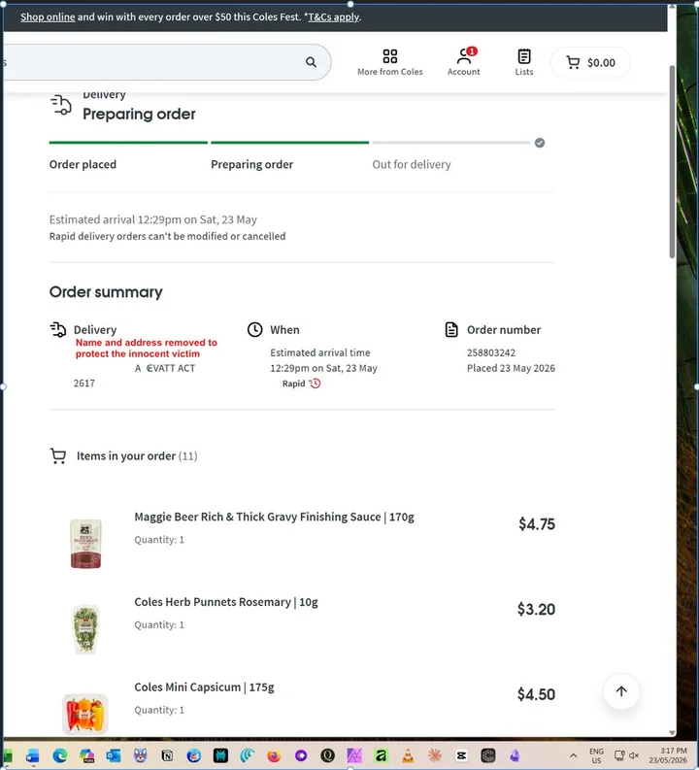
Task: Open the Lists page
Action: click(523, 62)
